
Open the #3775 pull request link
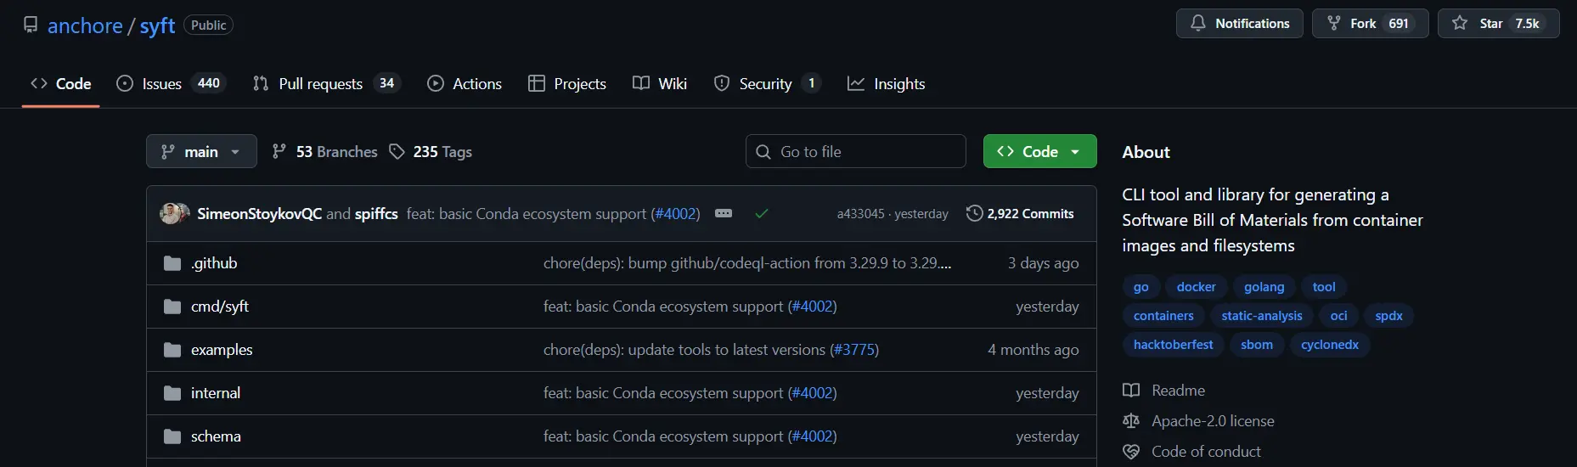tap(854, 350)
